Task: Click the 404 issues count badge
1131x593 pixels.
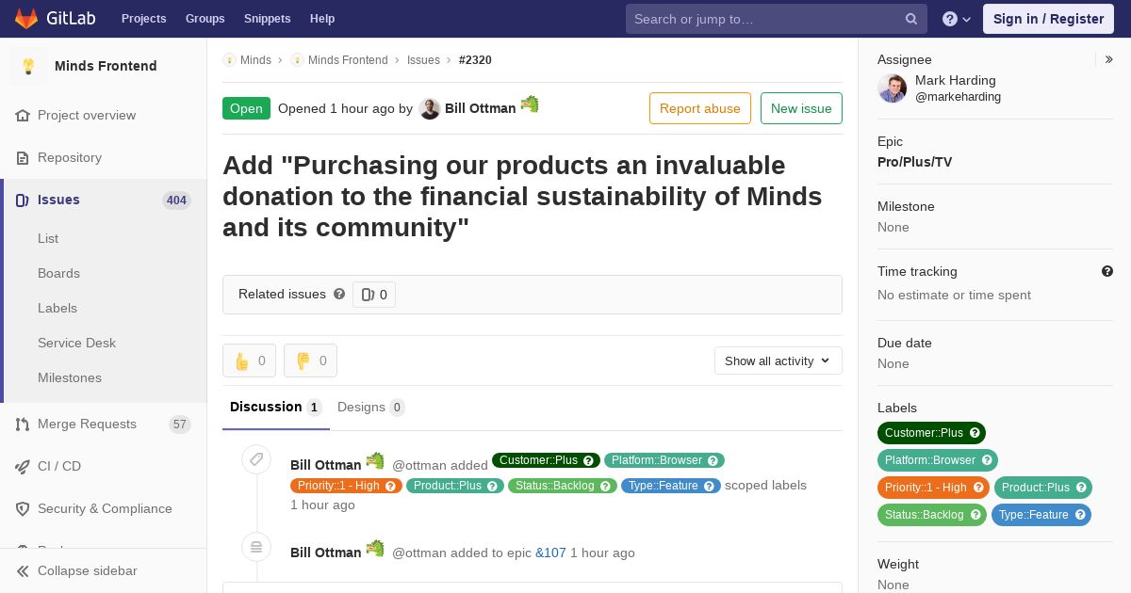Action: point(176,200)
